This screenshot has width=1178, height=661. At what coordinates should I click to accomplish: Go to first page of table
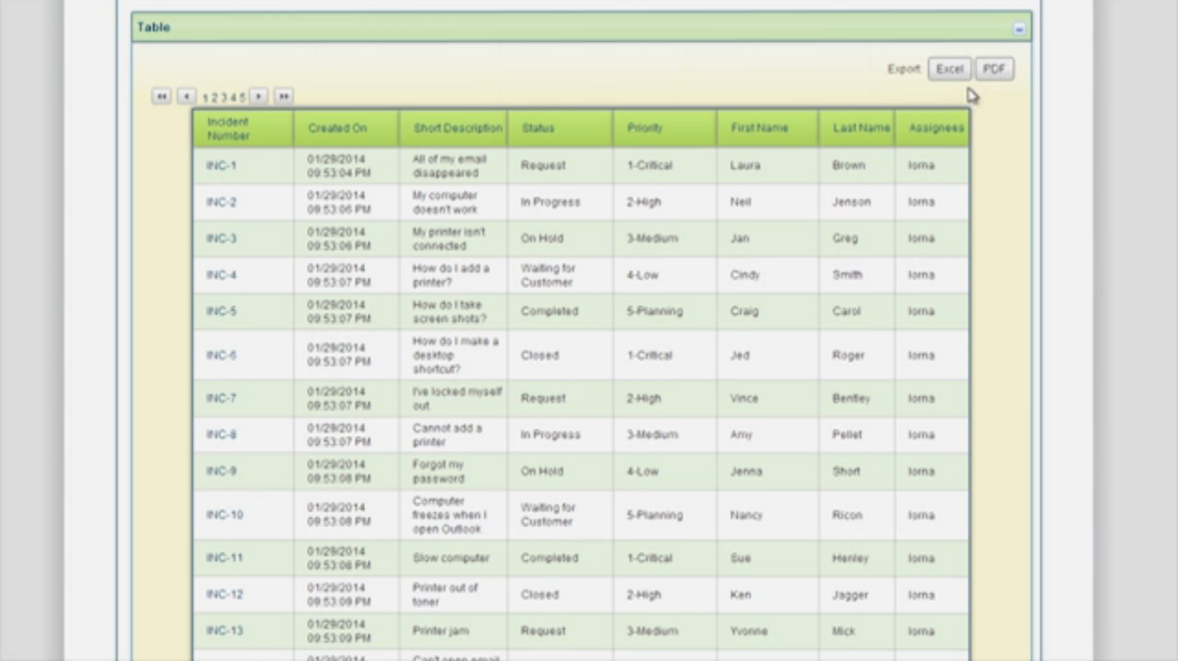point(161,97)
